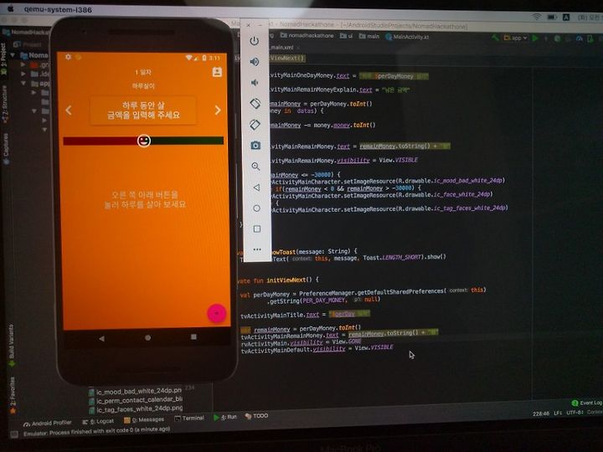The width and height of the screenshot is (603, 452).
Task: Select ic_perm_contact_calendar file
Action: [136, 400]
